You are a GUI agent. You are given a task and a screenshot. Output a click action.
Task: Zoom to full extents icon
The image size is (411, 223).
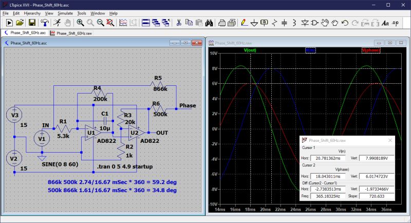point(110,23)
